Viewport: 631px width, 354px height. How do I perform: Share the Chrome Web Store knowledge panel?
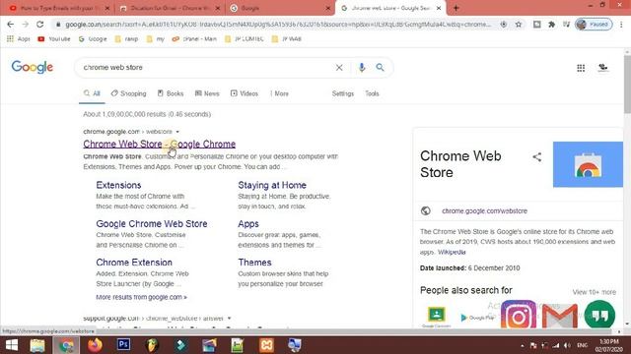536,157
